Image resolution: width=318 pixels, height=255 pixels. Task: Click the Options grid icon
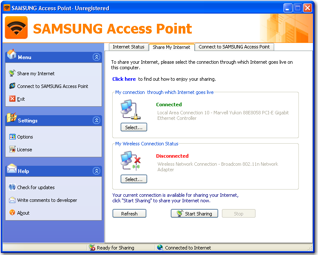(x=12, y=136)
